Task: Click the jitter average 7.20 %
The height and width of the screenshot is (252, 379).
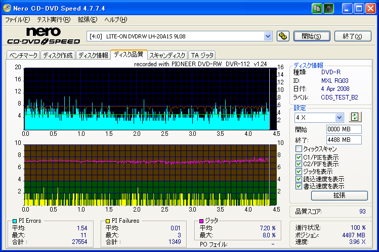Action: coord(268,228)
